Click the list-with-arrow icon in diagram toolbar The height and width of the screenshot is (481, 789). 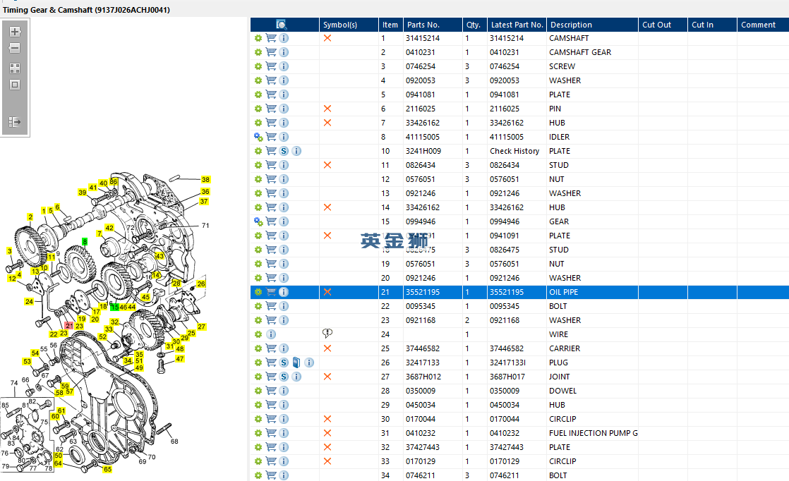pos(15,121)
